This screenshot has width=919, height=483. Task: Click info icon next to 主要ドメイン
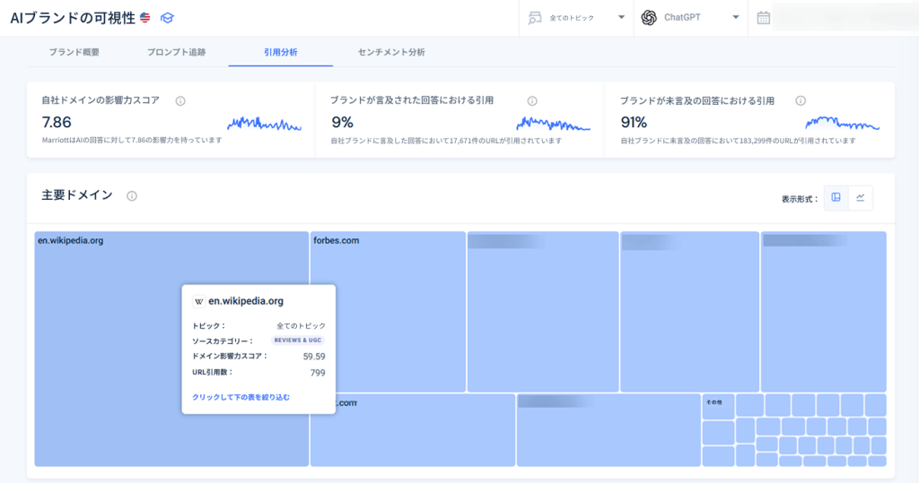[x=132, y=196]
